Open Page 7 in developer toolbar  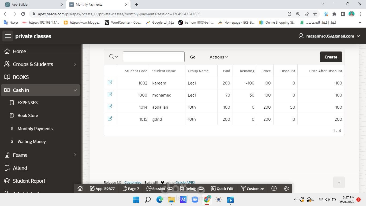click(131, 189)
